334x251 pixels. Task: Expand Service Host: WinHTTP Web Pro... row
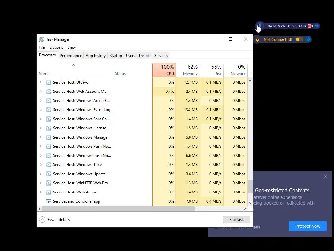[41, 183]
